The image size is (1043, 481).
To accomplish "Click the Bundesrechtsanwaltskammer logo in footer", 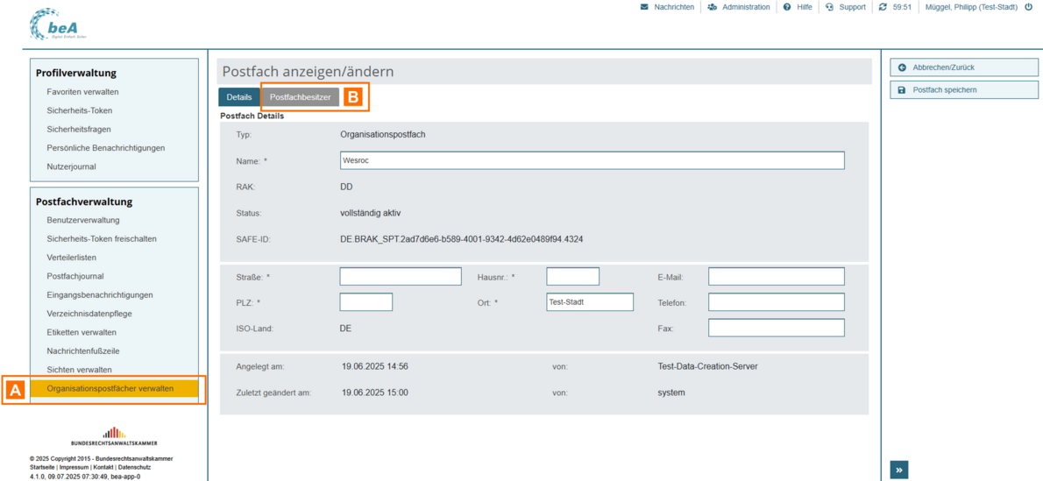I will [114, 436].
